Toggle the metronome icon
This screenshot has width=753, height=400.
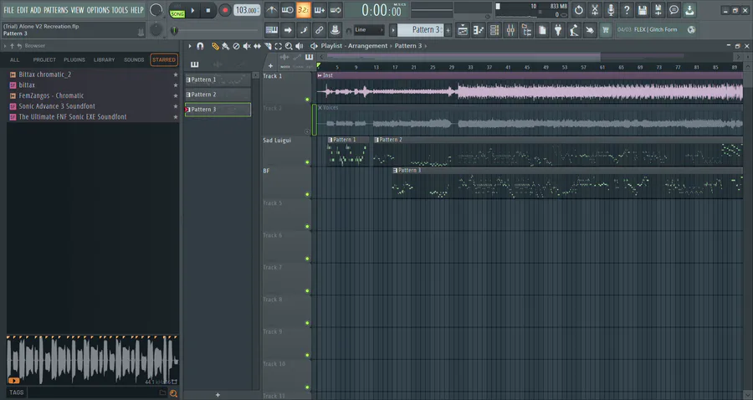click(272, 10)
